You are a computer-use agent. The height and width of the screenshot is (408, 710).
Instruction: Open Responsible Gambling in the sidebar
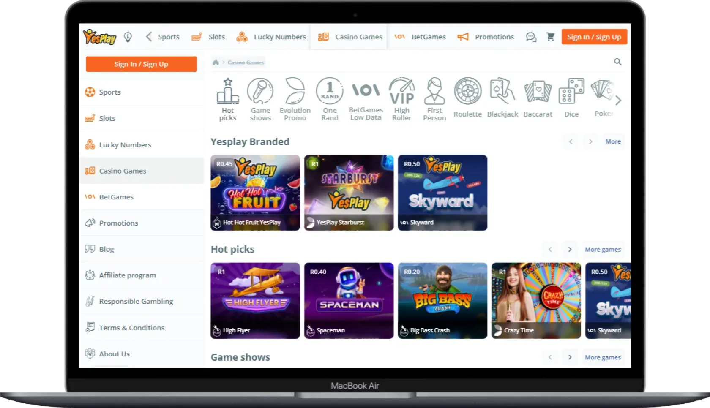[x=142, y=302]
